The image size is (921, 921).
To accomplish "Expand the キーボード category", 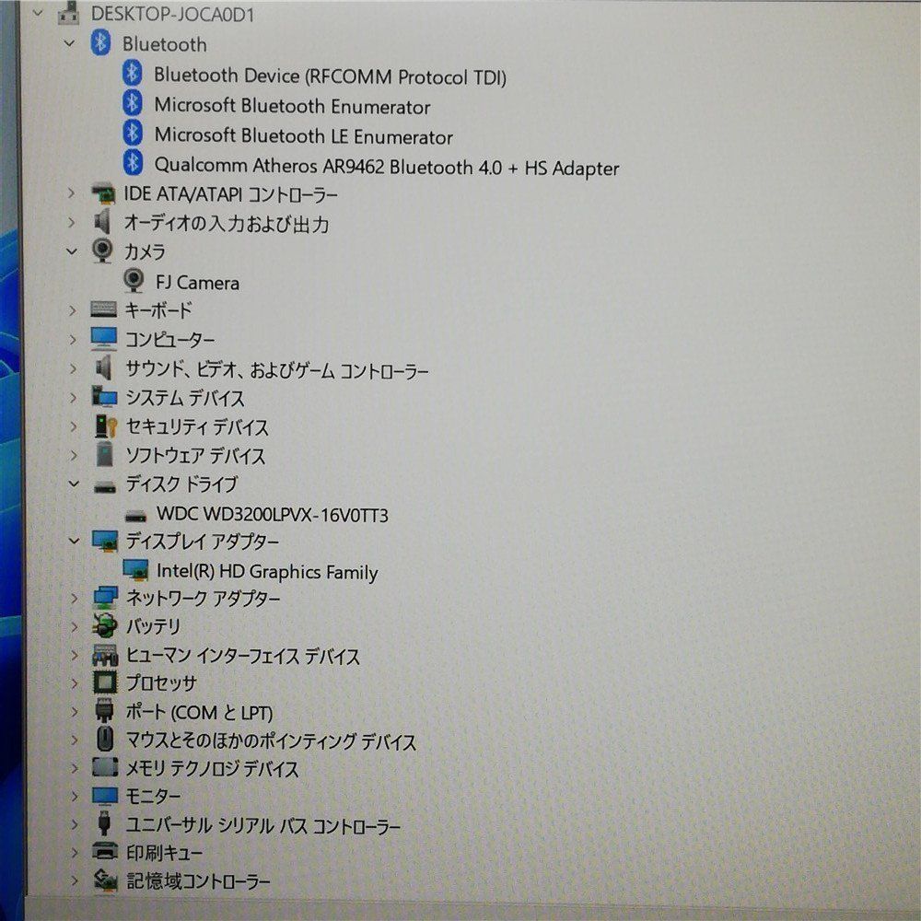I will 73,310.
